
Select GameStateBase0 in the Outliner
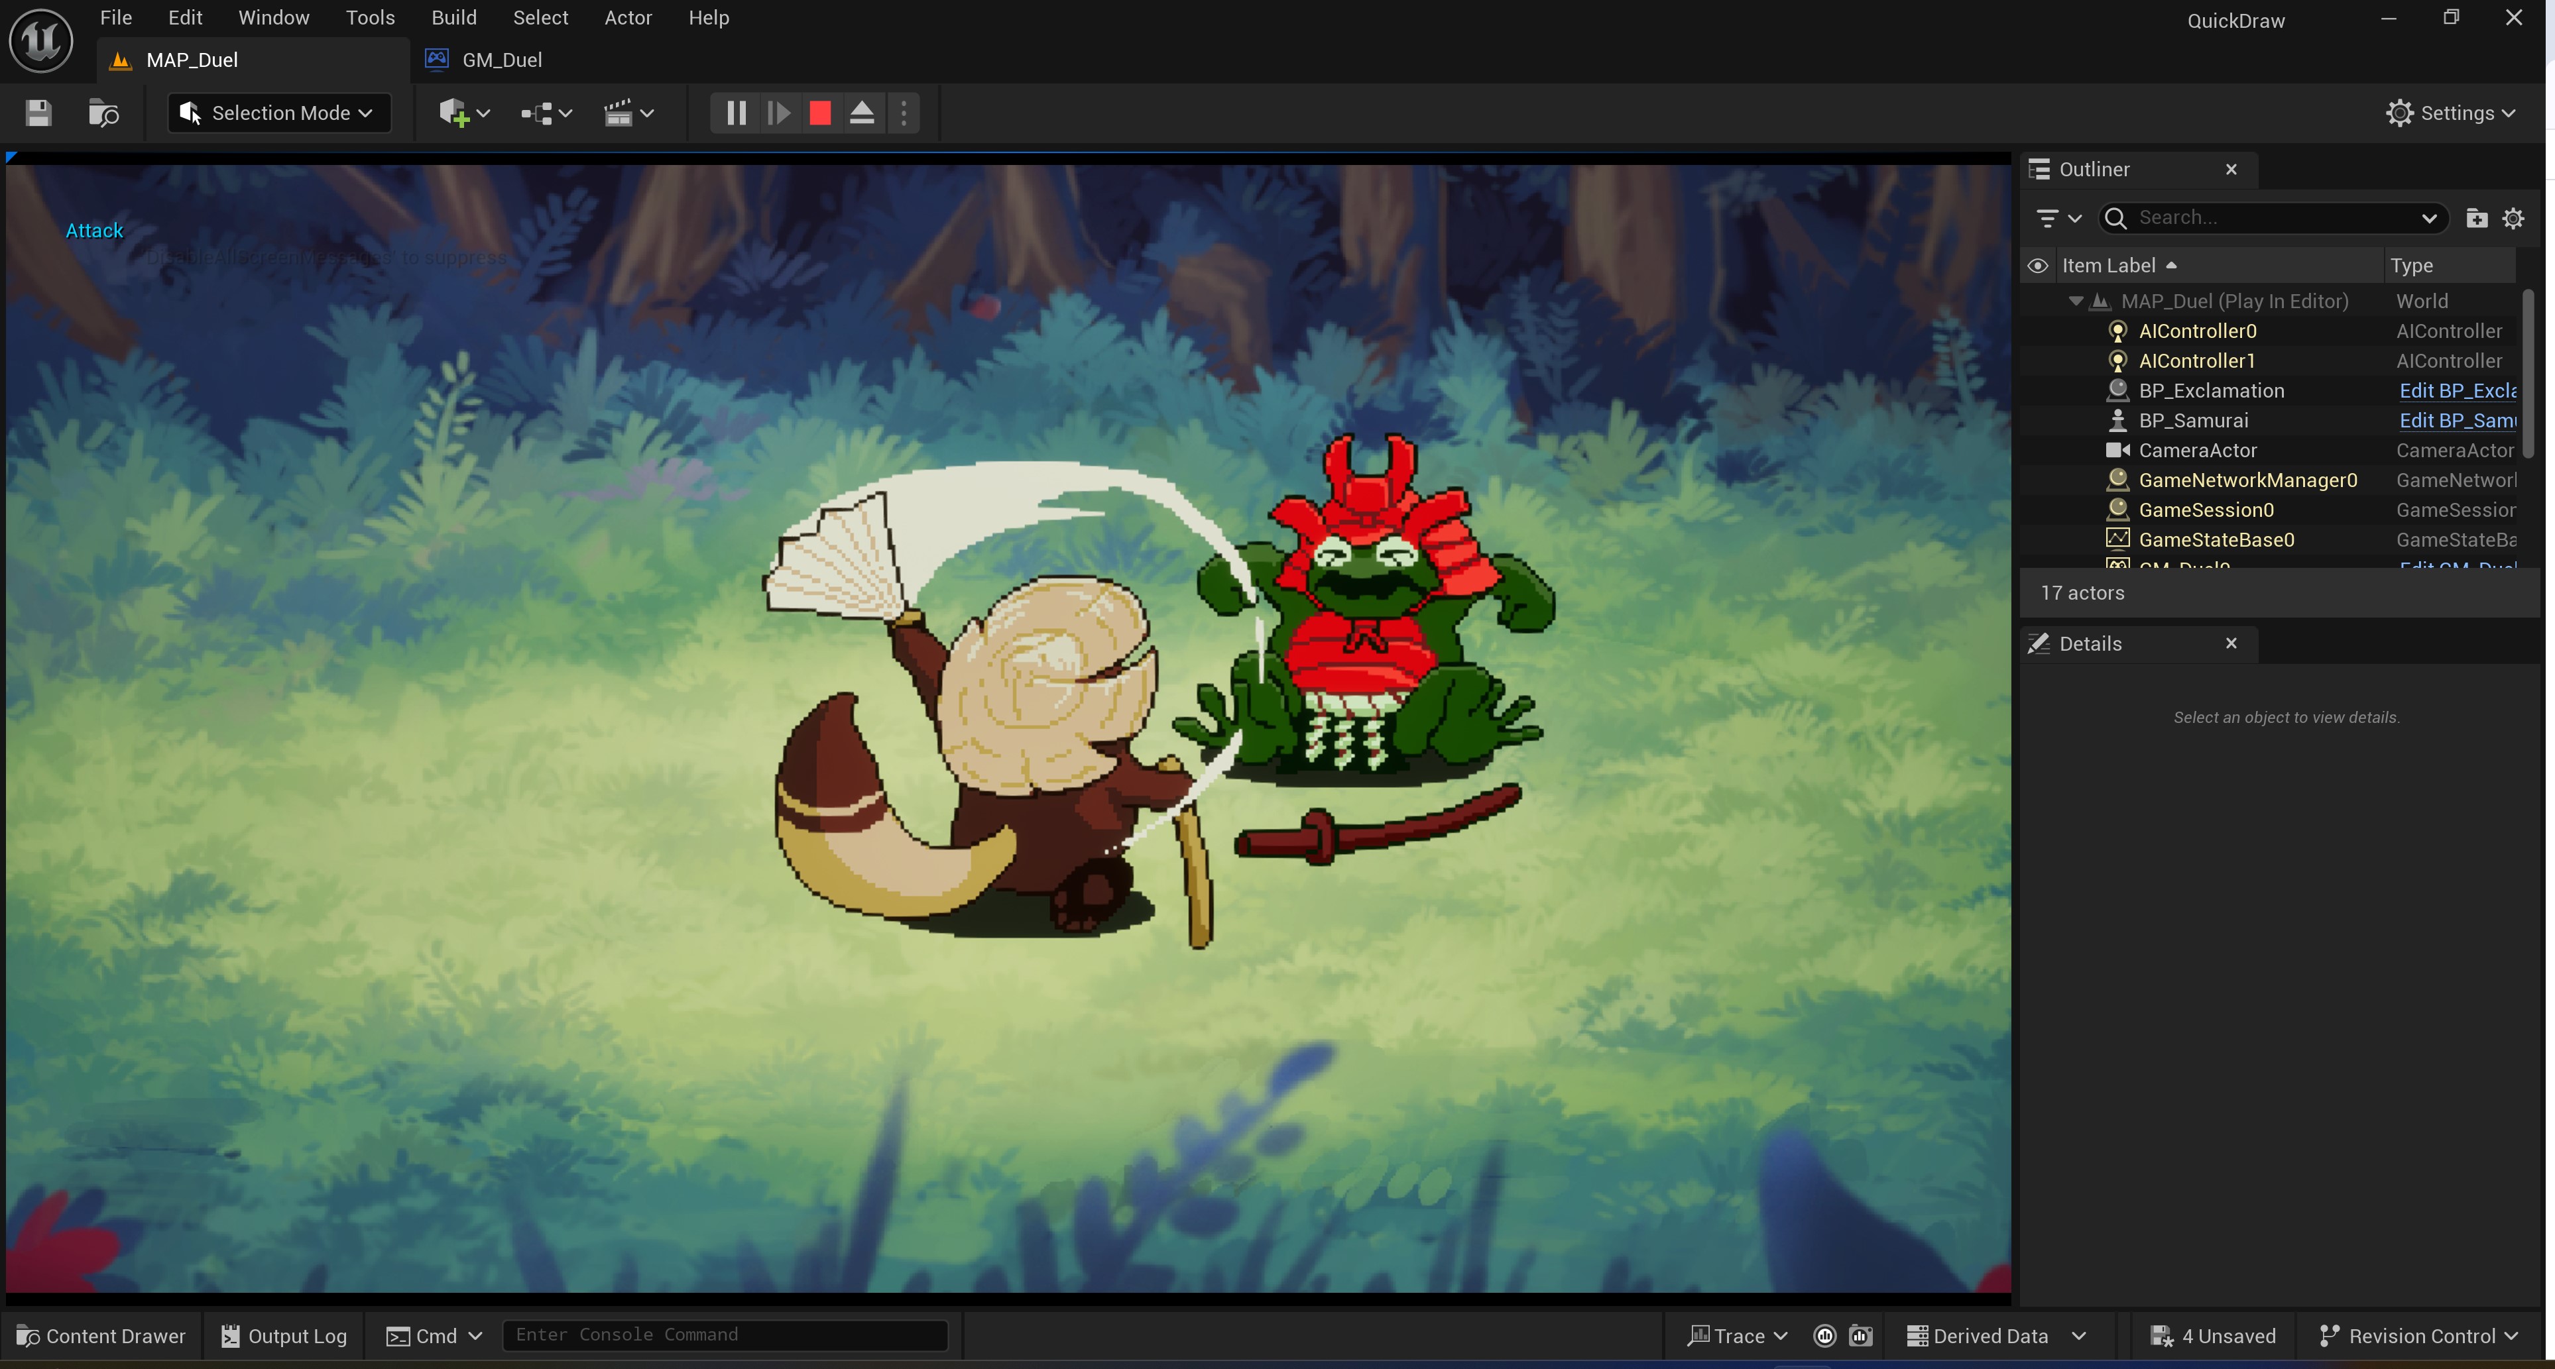coord(2216,539)
